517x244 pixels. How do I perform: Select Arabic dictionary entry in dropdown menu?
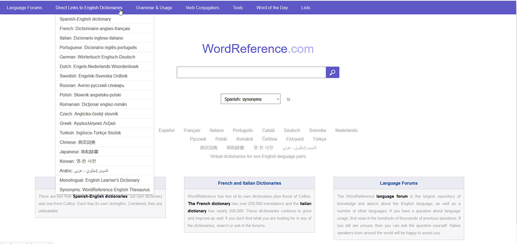tap(105, 170)
